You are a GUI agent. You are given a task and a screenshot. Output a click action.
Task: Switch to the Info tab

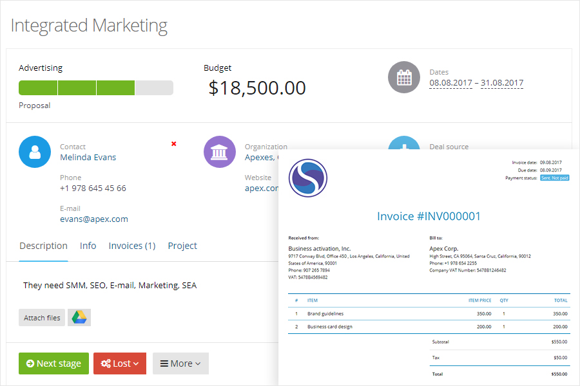point(88,246)
